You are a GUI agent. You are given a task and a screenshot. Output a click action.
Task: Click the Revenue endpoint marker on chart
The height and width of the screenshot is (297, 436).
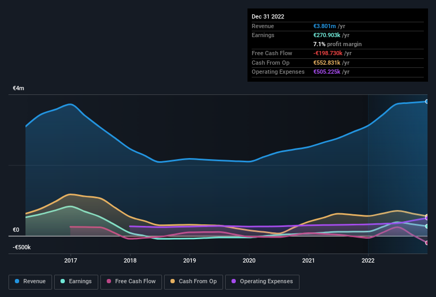427,102
